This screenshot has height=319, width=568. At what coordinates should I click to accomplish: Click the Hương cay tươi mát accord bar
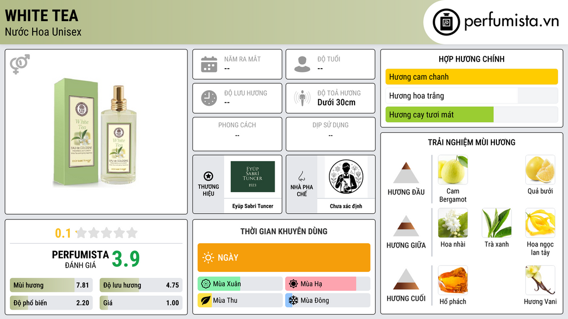(471, 115)
